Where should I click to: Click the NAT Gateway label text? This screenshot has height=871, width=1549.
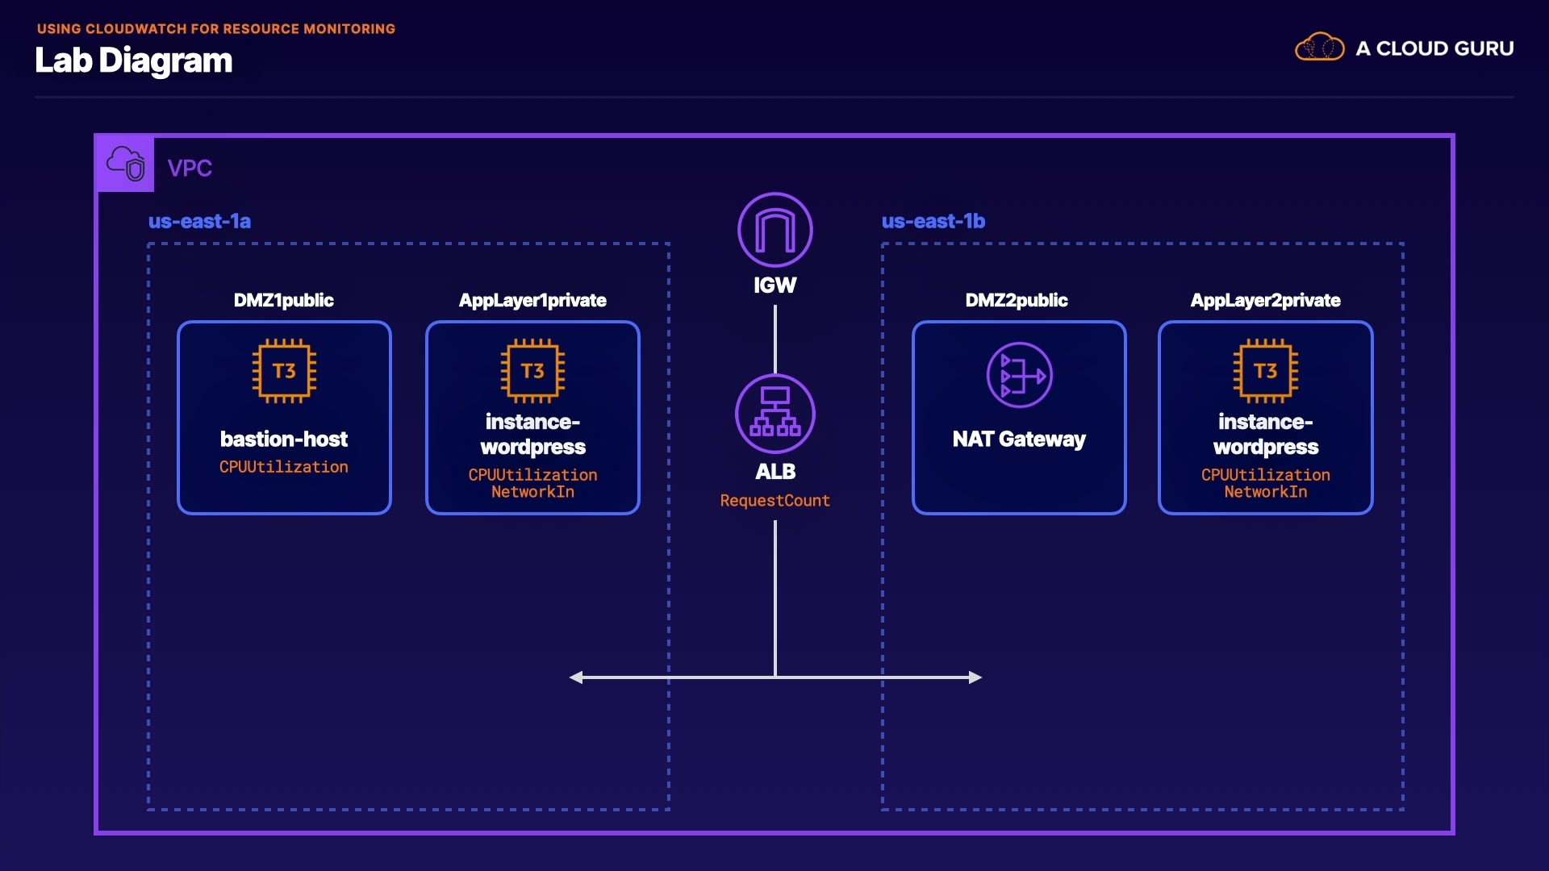point(1019,440)
